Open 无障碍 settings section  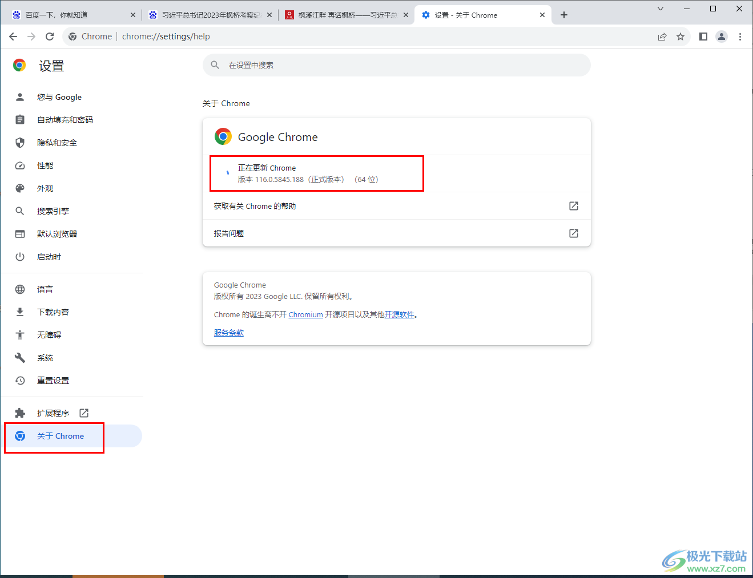(x=71, y=335)
